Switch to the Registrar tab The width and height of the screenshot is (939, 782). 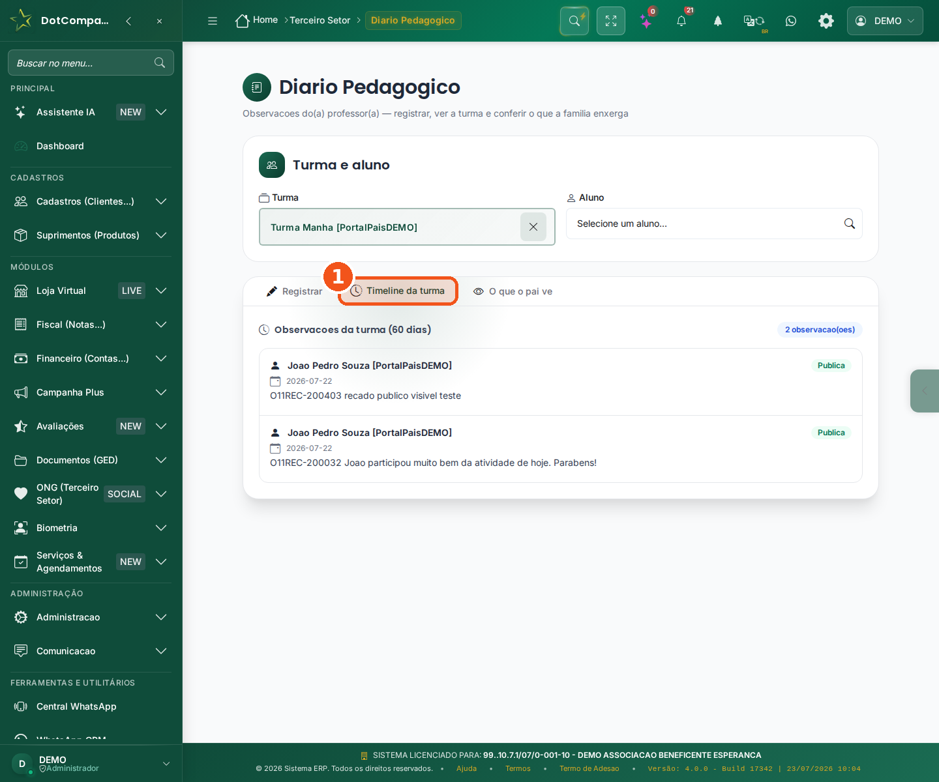coord(294,291)
